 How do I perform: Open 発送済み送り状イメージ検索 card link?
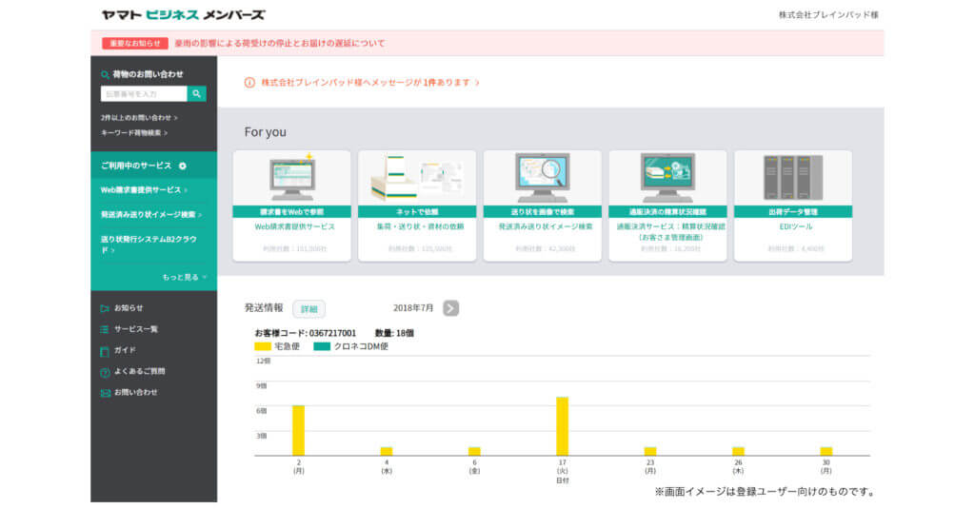point(546,226)
